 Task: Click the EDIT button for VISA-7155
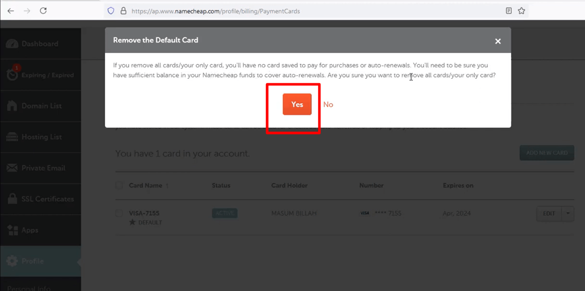(549, 213)
